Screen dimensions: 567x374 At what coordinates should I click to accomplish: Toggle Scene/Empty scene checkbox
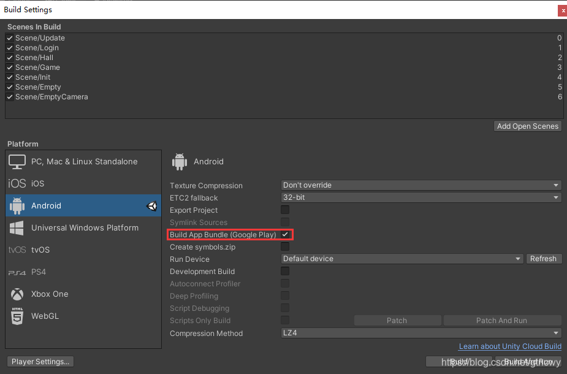tap(10, 87)
